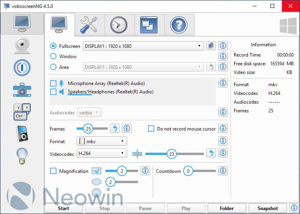Take a Snapshot with the button
This screenshot has height=214, width=300.
268,208
